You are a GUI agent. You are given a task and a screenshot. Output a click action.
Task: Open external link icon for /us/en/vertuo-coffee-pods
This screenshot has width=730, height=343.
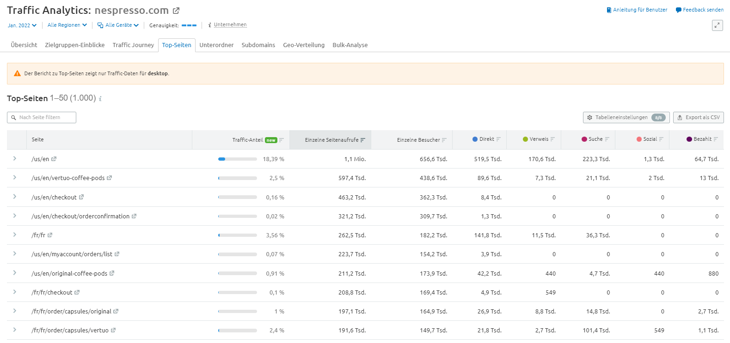[x=109, y=178]
